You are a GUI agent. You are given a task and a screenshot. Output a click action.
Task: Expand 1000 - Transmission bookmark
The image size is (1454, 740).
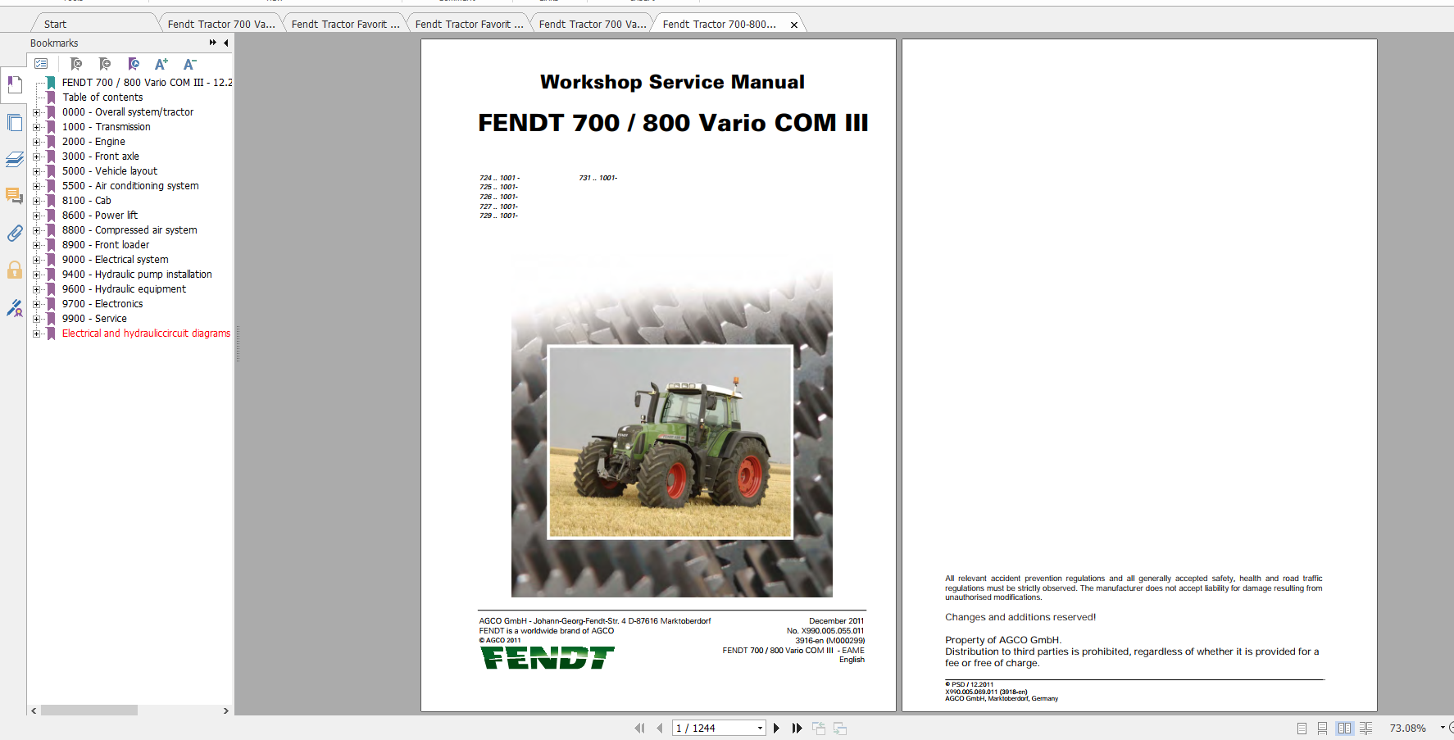tap(36, 127)
